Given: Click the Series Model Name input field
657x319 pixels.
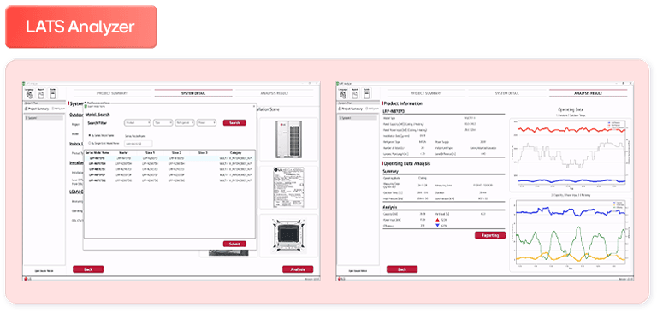Looking at the screenshot, I should (x=139, y=144).
